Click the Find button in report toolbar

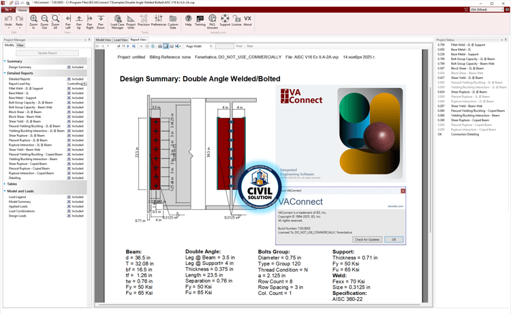239,46
